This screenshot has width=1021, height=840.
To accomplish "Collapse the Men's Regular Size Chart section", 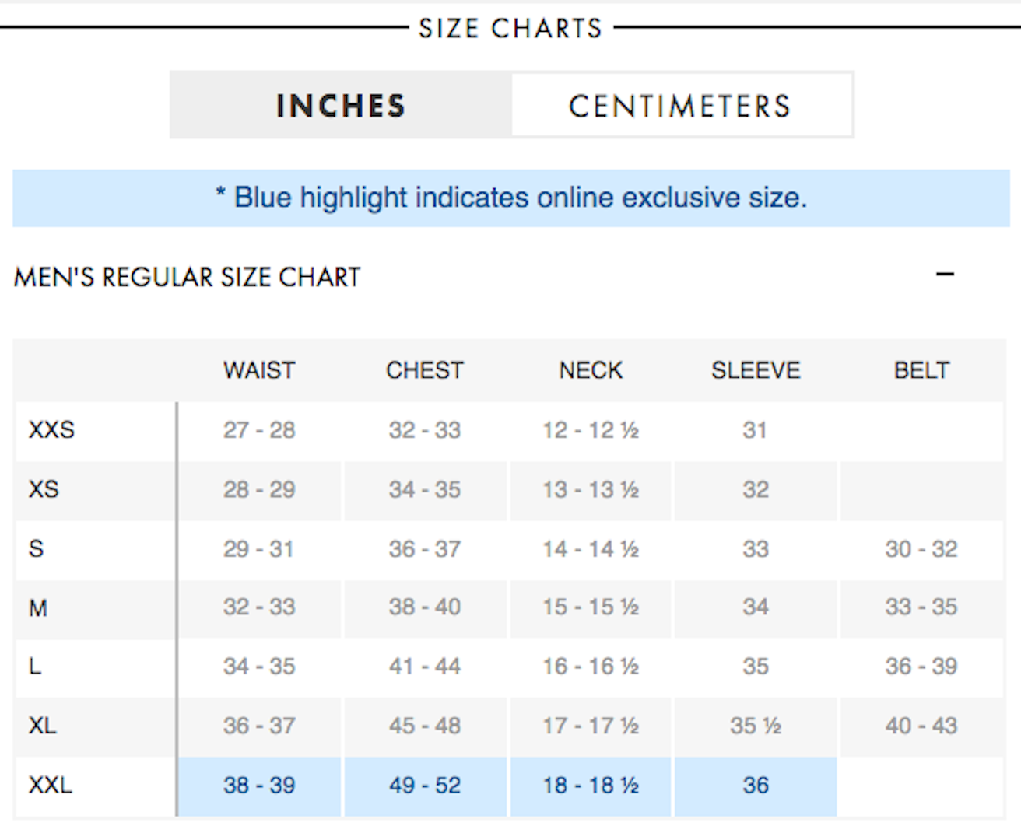I will coord(945,274).
